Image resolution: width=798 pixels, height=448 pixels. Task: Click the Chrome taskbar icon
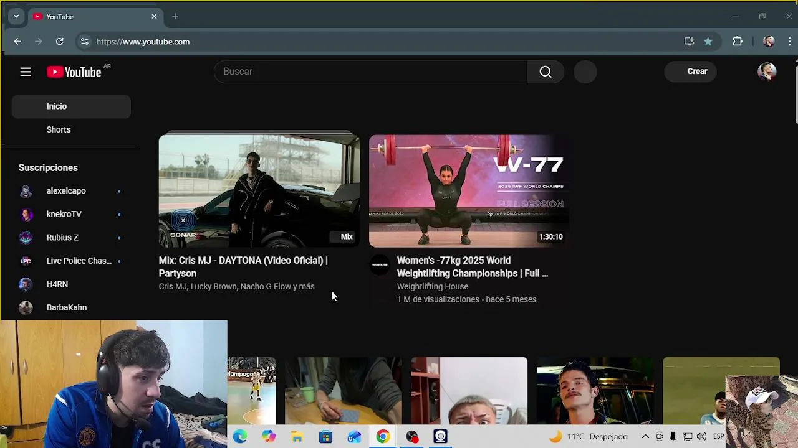point(383,437)
